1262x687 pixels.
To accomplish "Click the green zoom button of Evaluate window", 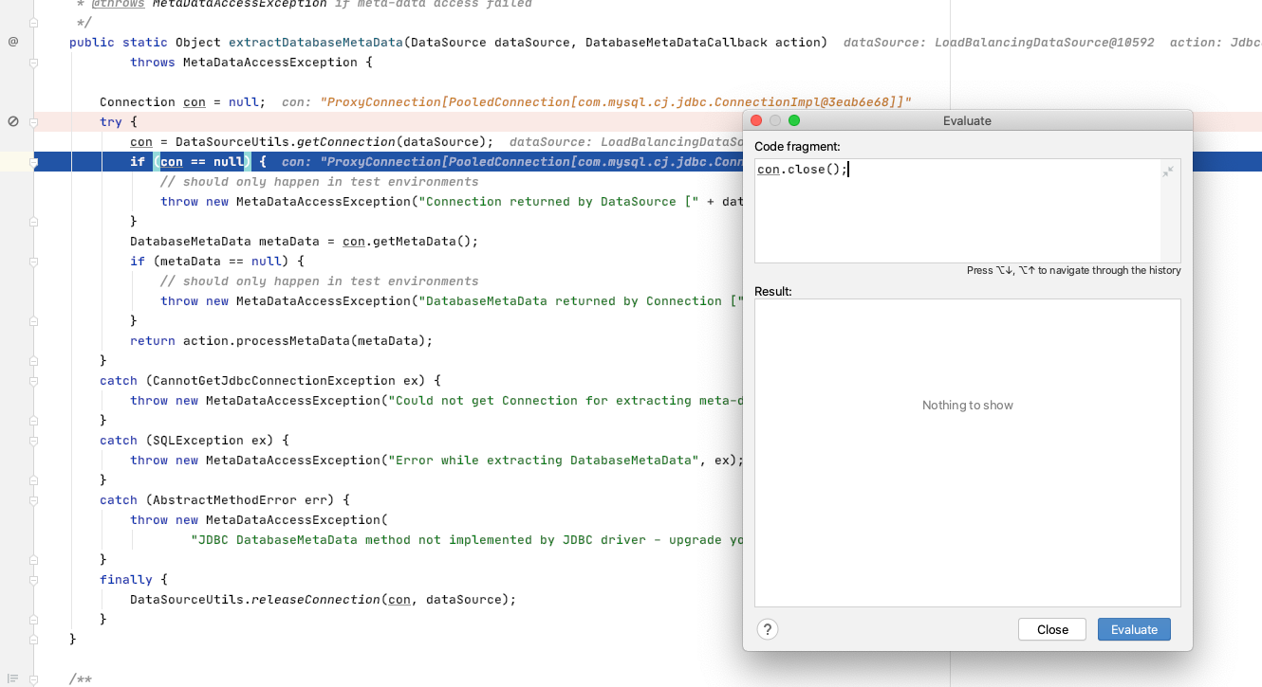I will coord(794,120).
